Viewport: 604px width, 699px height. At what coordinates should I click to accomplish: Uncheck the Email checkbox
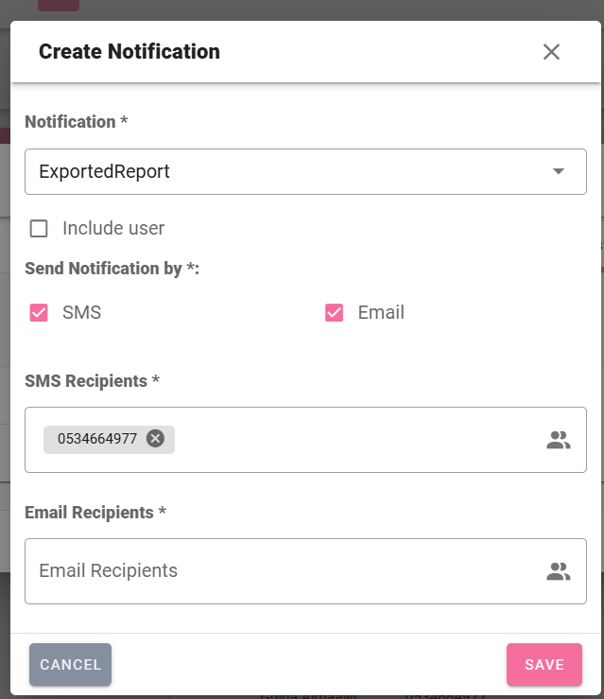pyautogui.click(x=334, y=312)
